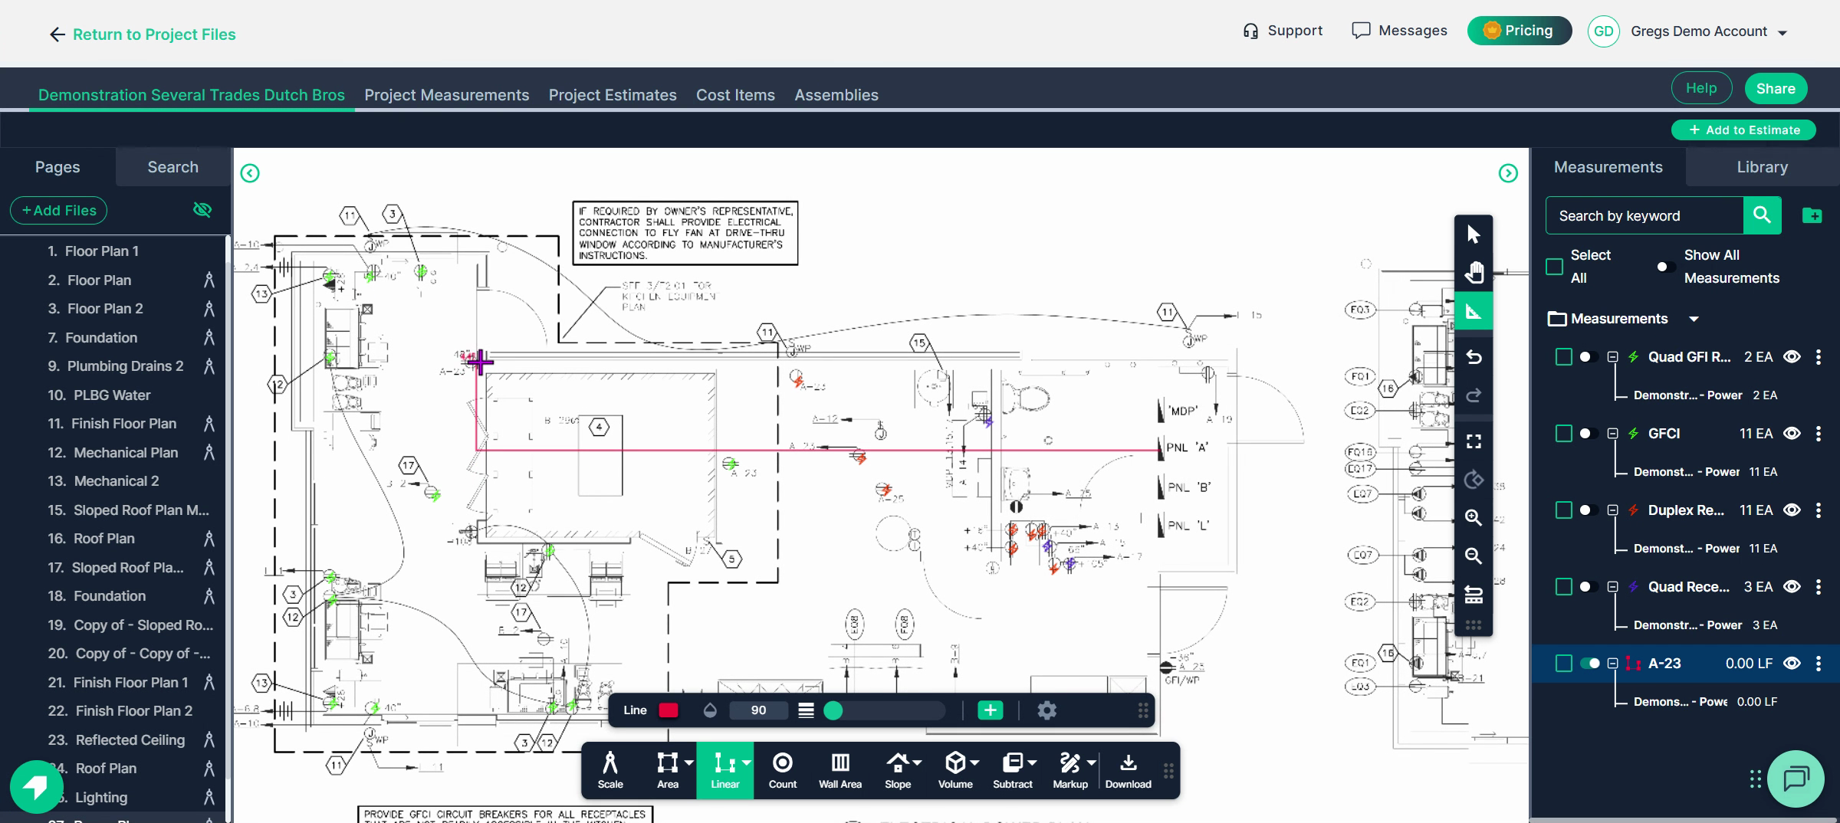Click the undo arrow icon

pyautogui.click(x=1473, y=357)
